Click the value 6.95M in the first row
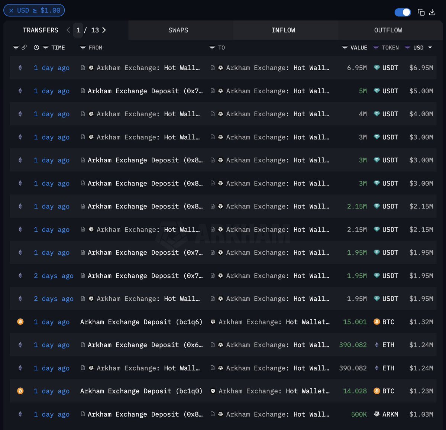The image size is (446, 430). 357,68
